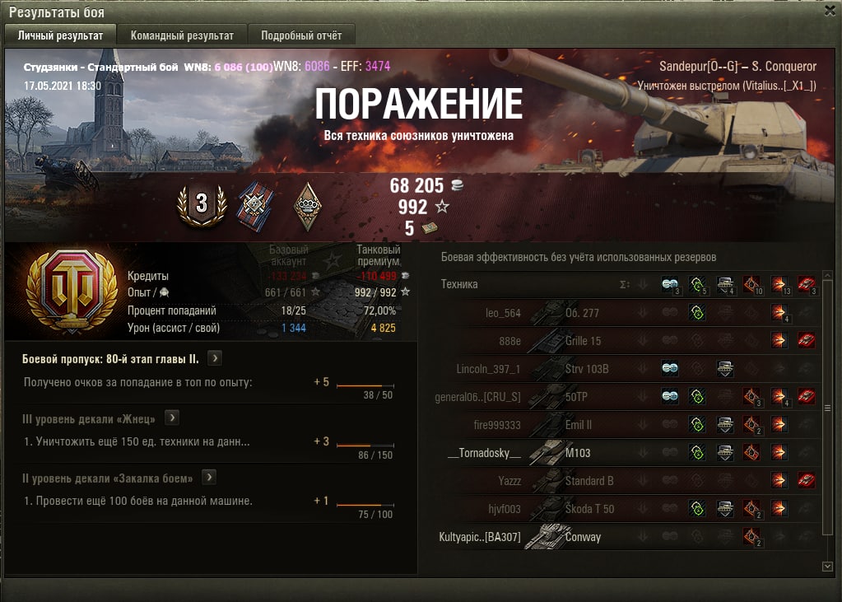The height and width of the screenshot is (602, 842).
Task: Click player name leo_564
Action: pyautogui.click(x=503, y=313)
